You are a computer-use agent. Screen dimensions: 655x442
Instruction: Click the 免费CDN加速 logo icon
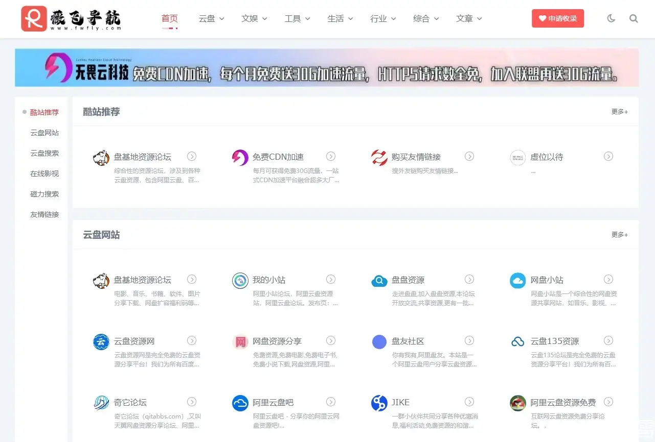pos(240,158)
